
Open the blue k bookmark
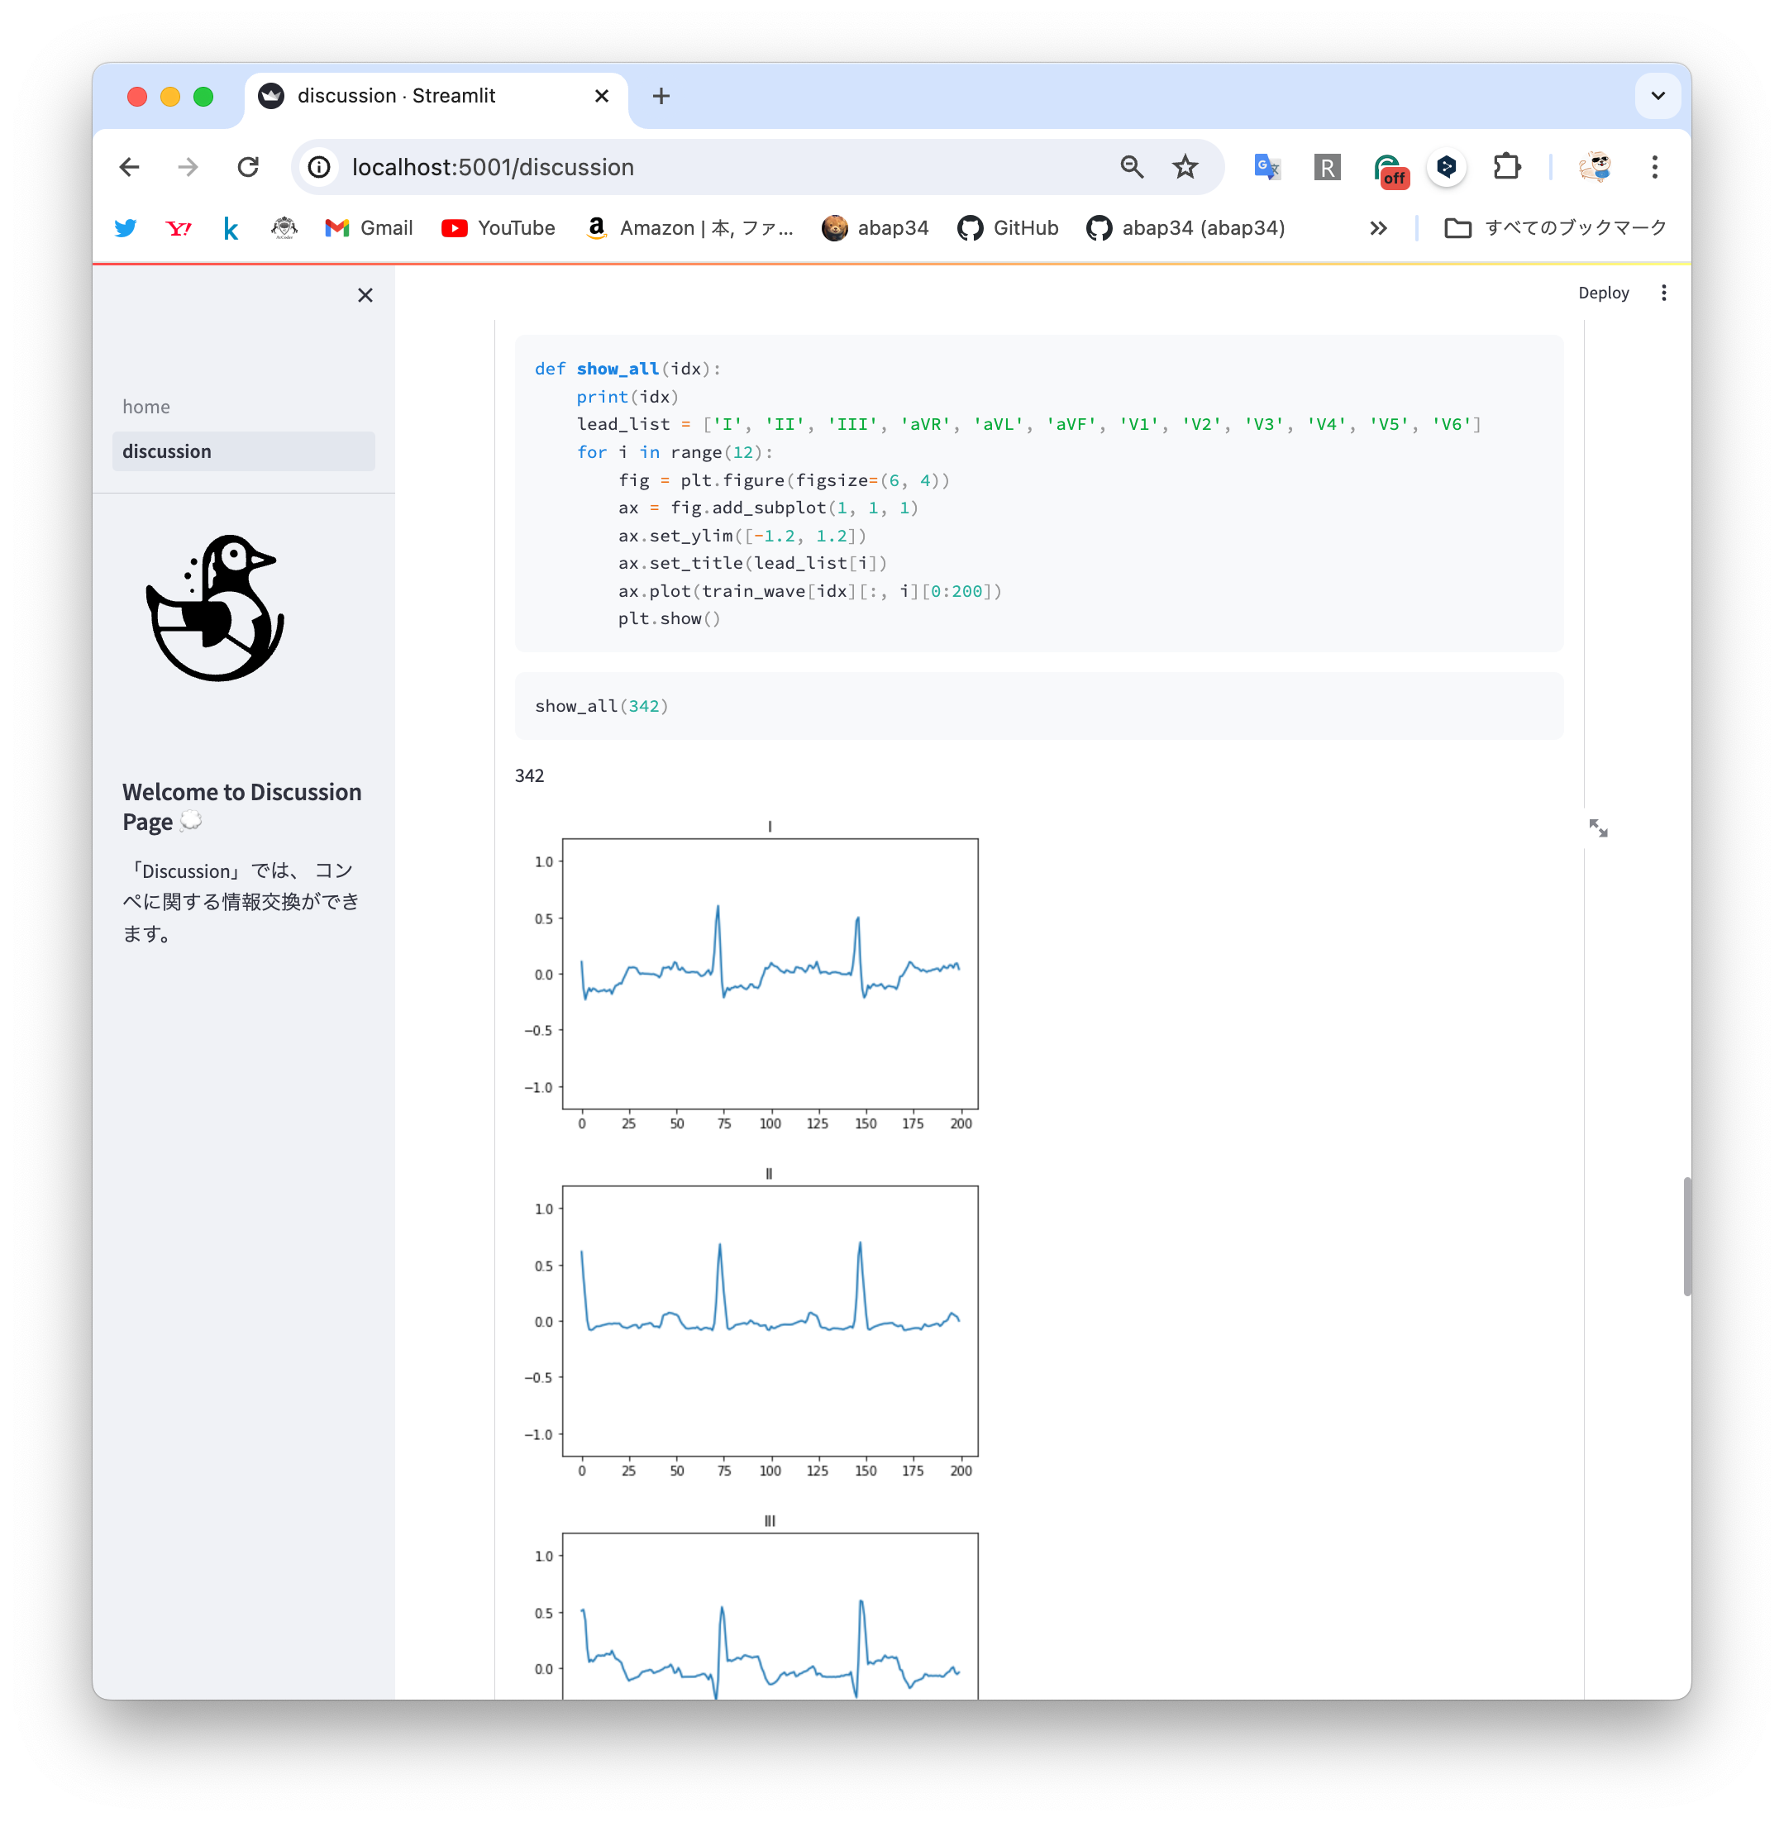231,227
